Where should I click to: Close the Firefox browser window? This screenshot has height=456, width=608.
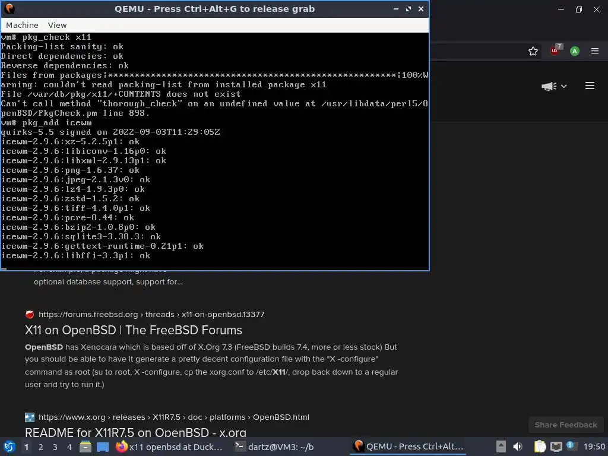[596, 9]
